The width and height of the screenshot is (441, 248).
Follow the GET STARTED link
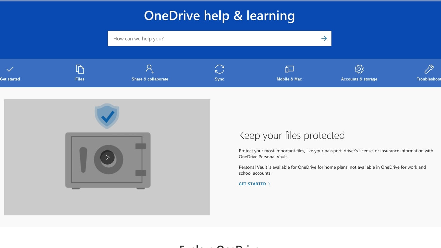(252, 184)
